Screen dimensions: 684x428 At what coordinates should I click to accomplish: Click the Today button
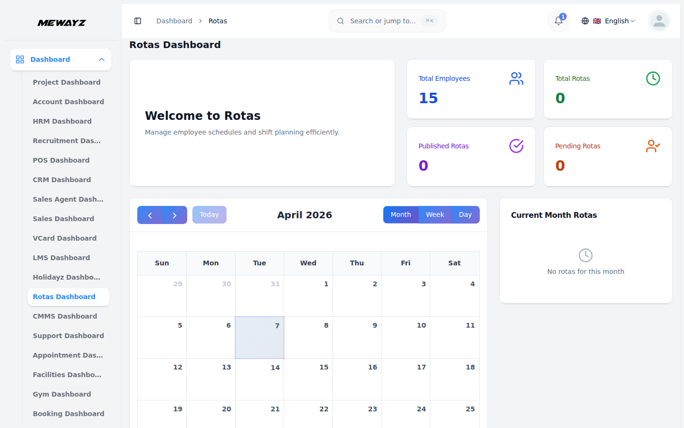pyautogui.click(x=209, y=214)
